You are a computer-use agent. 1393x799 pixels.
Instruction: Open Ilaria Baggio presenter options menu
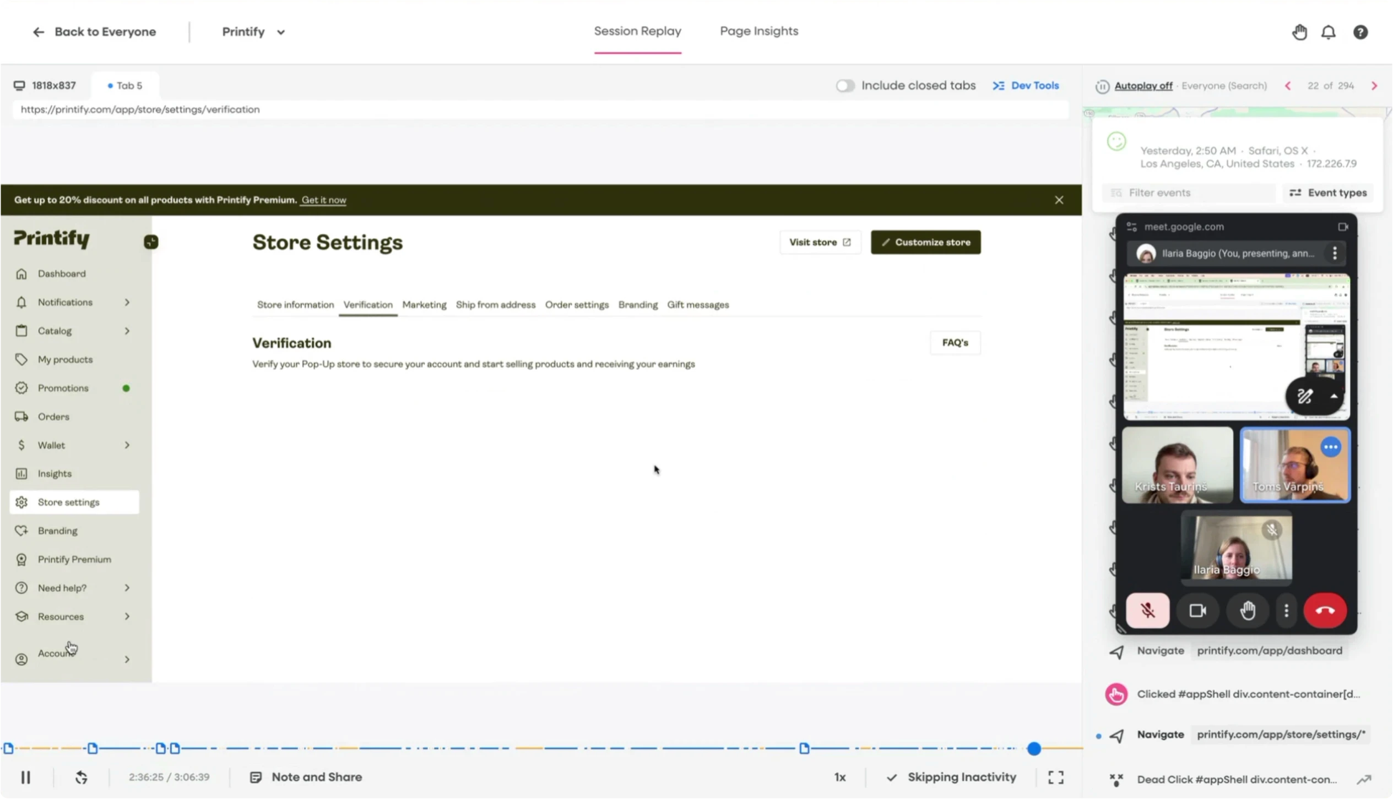1334,254
